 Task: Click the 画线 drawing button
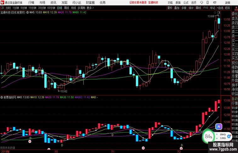click(198, 8)
